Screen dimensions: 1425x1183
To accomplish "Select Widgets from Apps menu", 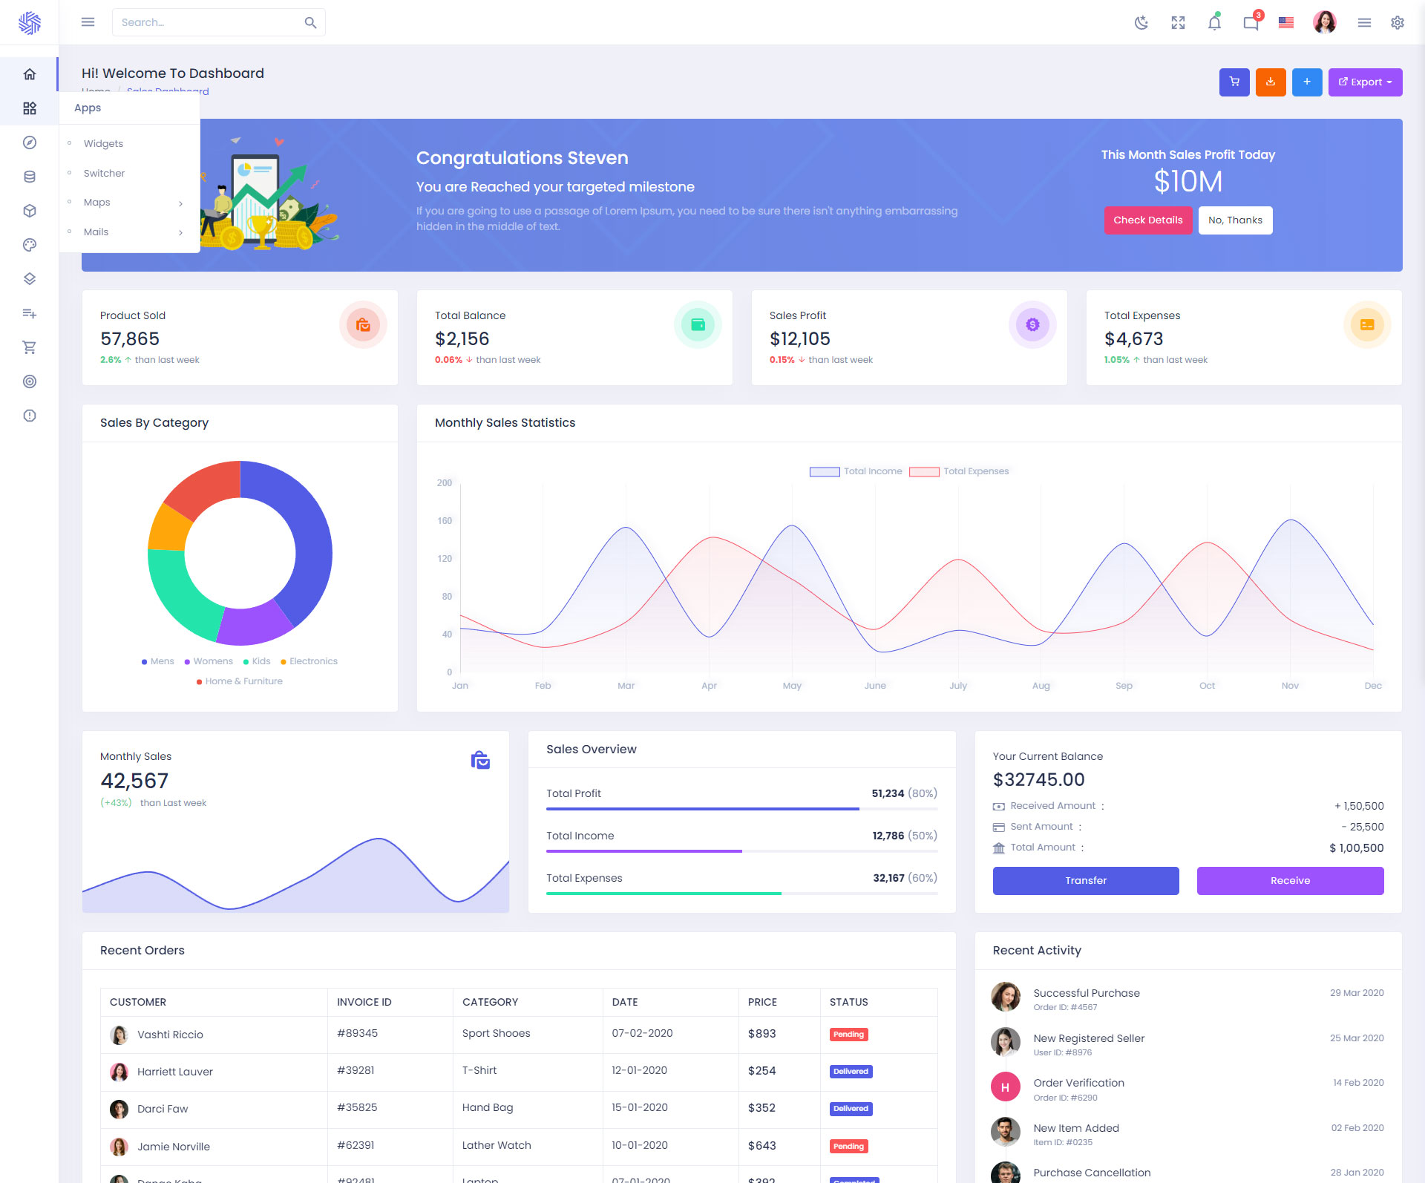I will point(103,143).
